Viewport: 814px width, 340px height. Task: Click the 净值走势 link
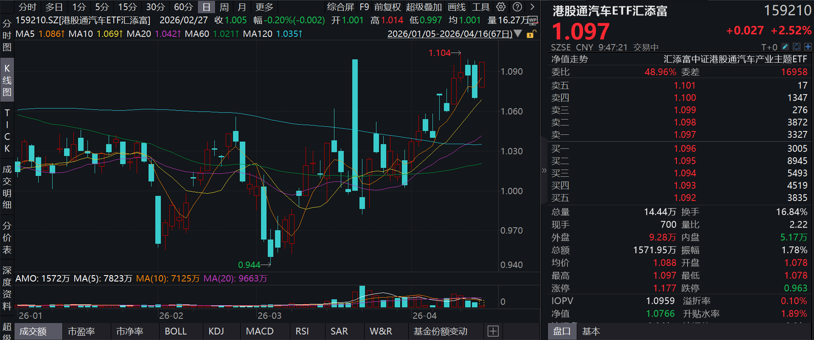[570, 59]
